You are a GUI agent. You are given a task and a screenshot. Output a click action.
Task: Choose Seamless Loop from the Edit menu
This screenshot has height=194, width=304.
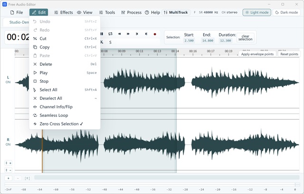65,115
